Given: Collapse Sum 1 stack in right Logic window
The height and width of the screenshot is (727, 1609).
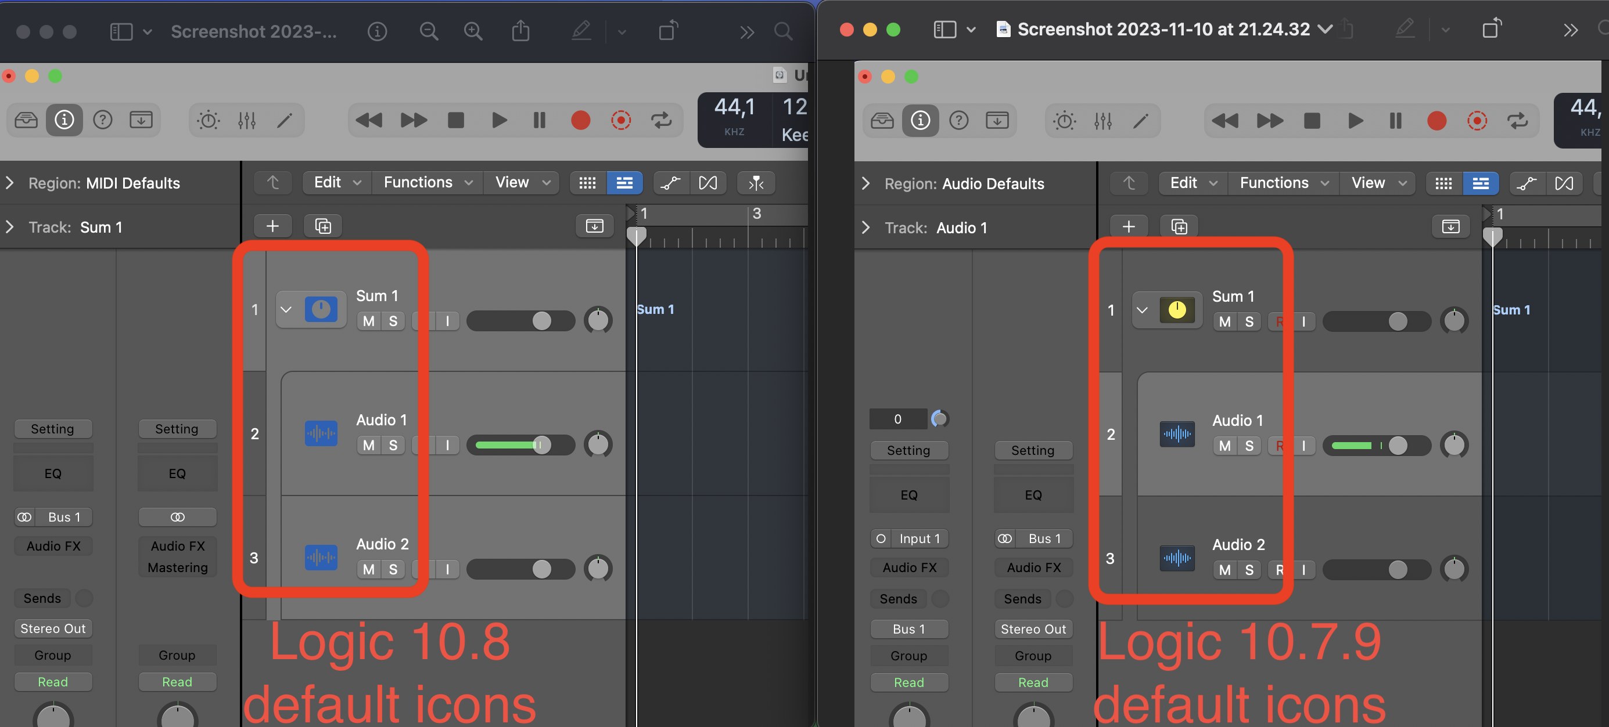Looking at the screenshot, I should tap(1142, 310).
